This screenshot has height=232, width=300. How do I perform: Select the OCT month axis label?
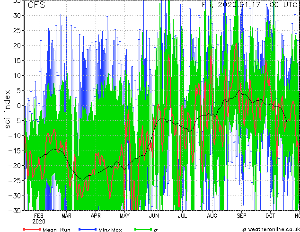point(270,216)
